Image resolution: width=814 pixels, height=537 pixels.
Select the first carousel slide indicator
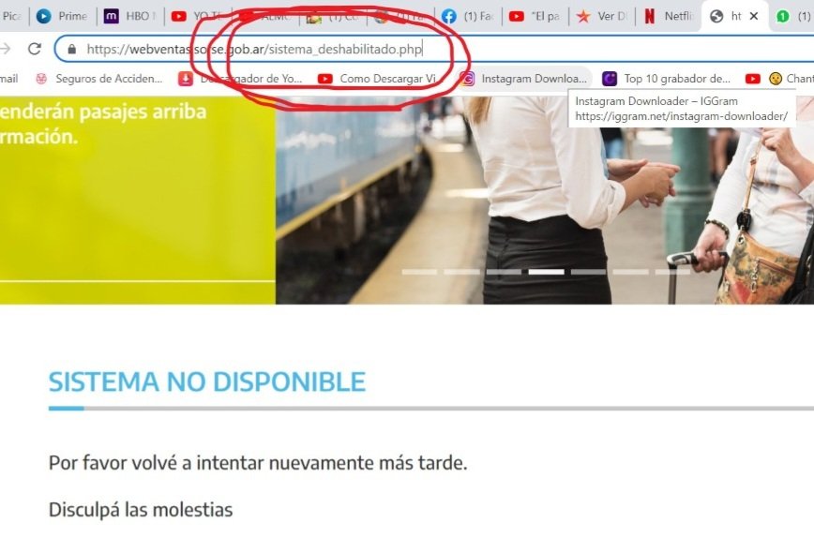pyautogui.click(x=419, y=272)
